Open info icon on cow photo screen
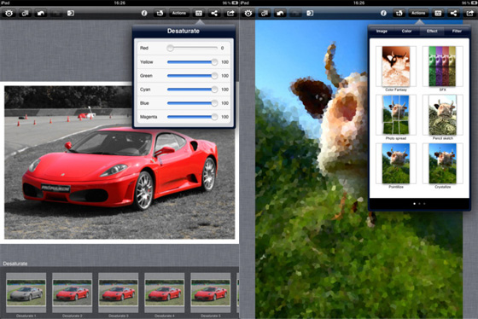Screen dimensions: 478x319 (x=383, y=13)
